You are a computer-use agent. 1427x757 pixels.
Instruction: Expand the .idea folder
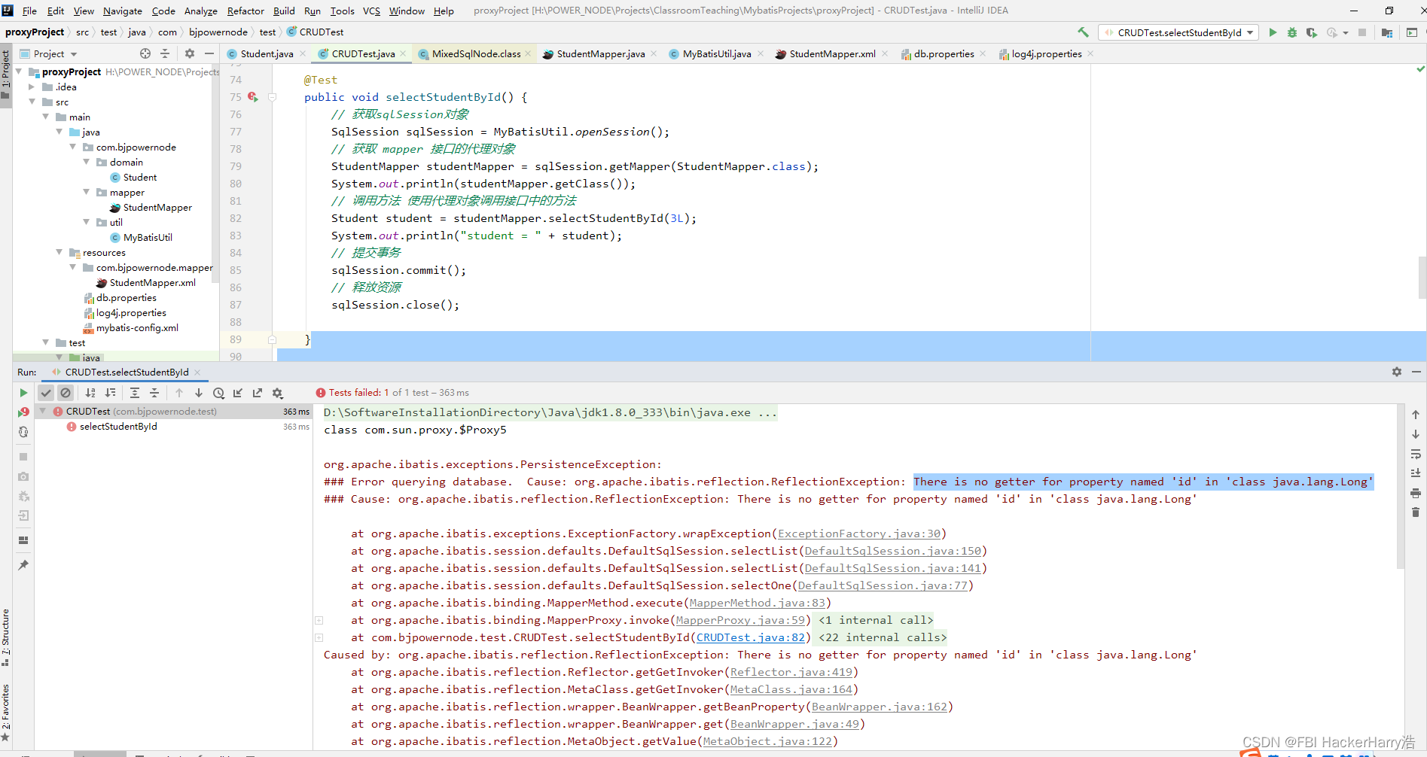coord(32,87)
